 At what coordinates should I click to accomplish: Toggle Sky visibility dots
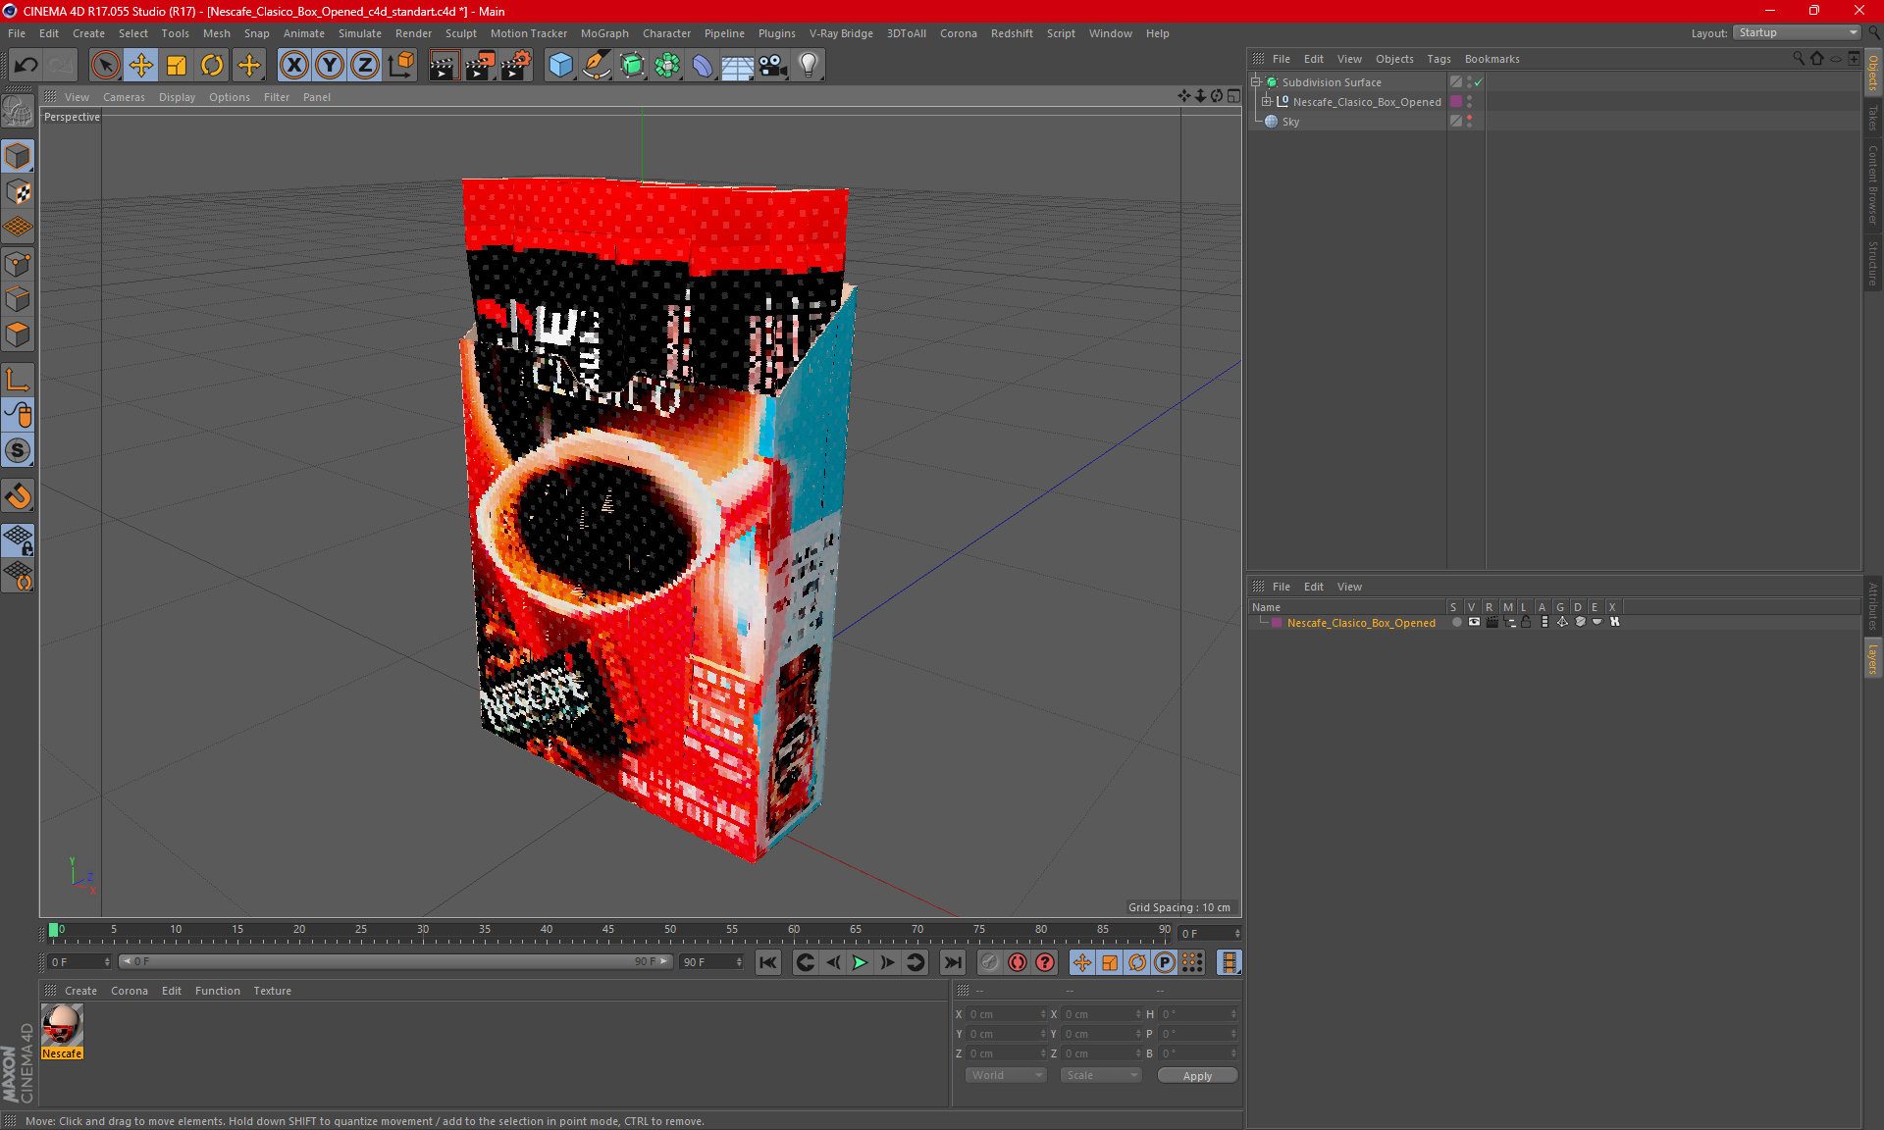[x=1469, y=121]
